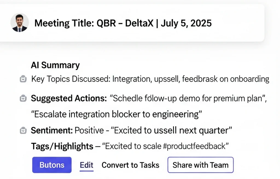Click the Tags/Highlights label
The image size is (280, 179).
pyautogui.click(x=62, y=146)
